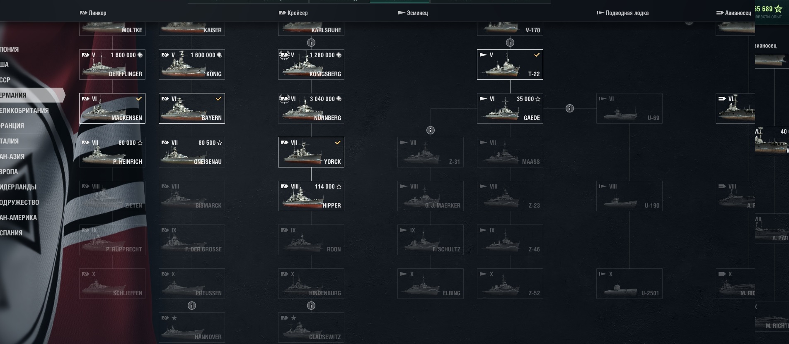789x344 pixels.
Task: Select the T-22 destroyer card
Action: click(510, 64)
